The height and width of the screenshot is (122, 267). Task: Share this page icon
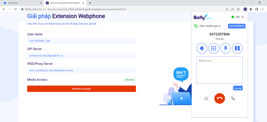pyautogui.click(x=232, y=9)
